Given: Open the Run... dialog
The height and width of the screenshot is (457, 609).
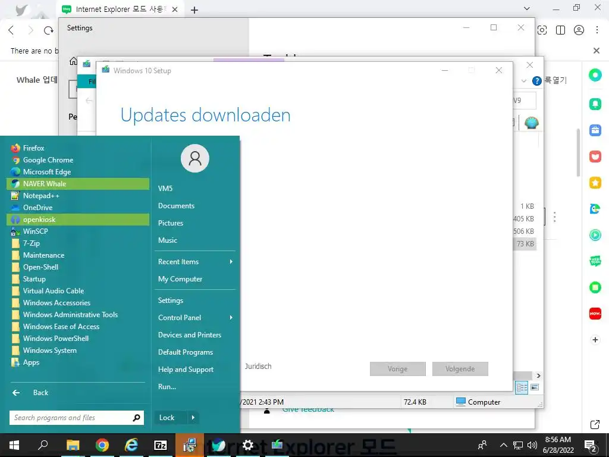Looking at the screenshot, I should tap(195, 387).
